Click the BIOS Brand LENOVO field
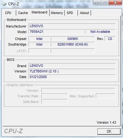 tap(72, 66)
